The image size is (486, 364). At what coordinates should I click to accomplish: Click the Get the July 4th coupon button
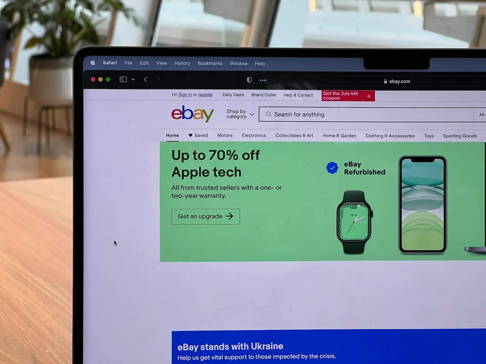[x=347, y=96]
